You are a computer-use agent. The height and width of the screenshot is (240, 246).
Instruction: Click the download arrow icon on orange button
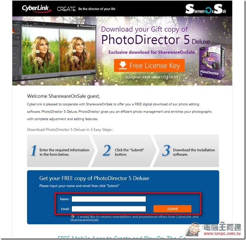pyautogui.click(x=123, y=65)
